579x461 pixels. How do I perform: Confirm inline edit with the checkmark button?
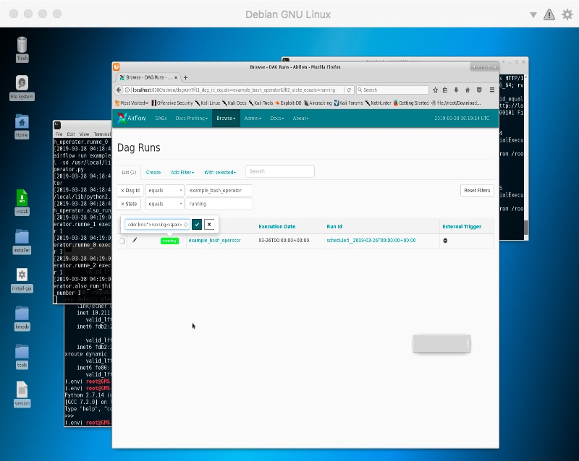click(197, 224)
